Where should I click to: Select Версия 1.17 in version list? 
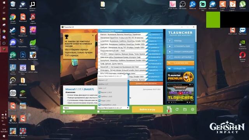[112, 80]
